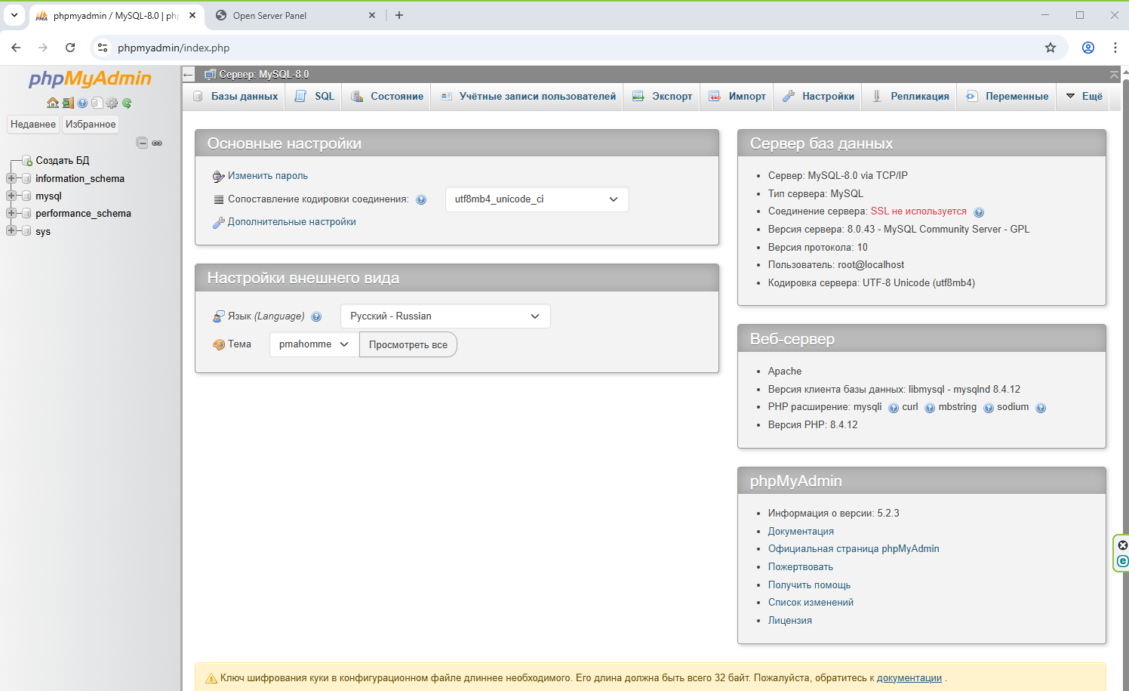1129x691 pixels.
Task: Reload the navigation panel with the green arrow
Action: coord(127,103)
